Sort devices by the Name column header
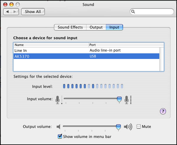Viewport: 177px width, 145px height. click(50, 45)
